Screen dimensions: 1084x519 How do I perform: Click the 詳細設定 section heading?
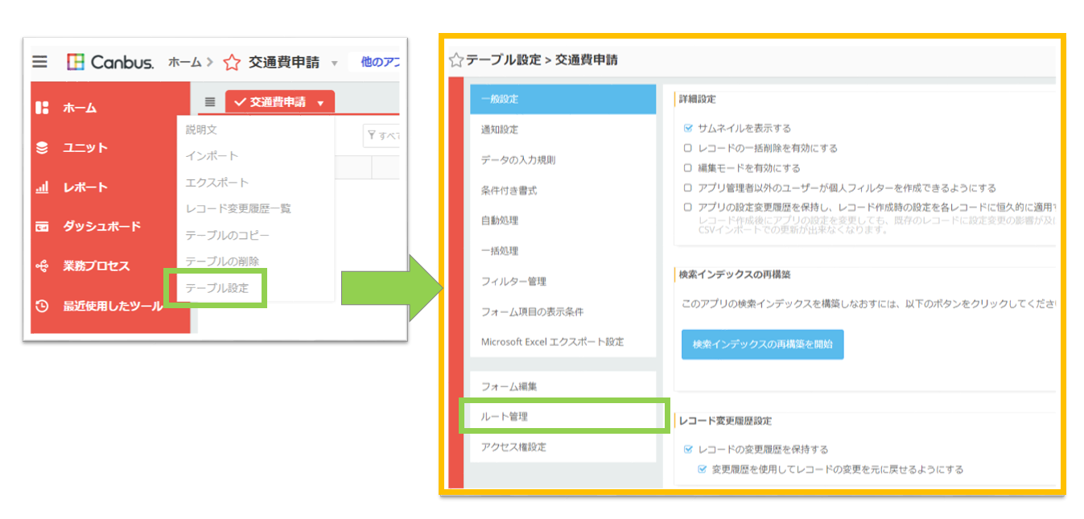(x=698, y=99)
